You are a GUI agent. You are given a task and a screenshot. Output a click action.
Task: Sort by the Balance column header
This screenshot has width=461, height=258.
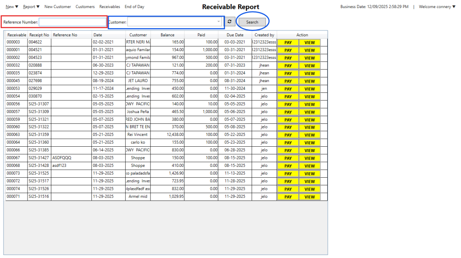(167, 35)
